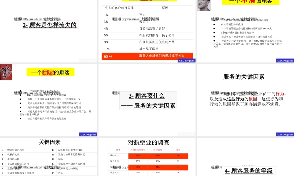Select row '令人感觉愉快的环境'

(18, 164)
